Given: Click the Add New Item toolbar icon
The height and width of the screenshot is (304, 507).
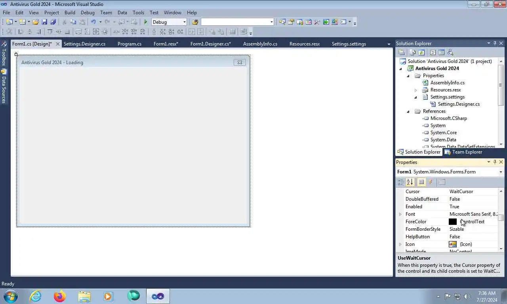Looking at the screenshot, I should click(22, 22).
